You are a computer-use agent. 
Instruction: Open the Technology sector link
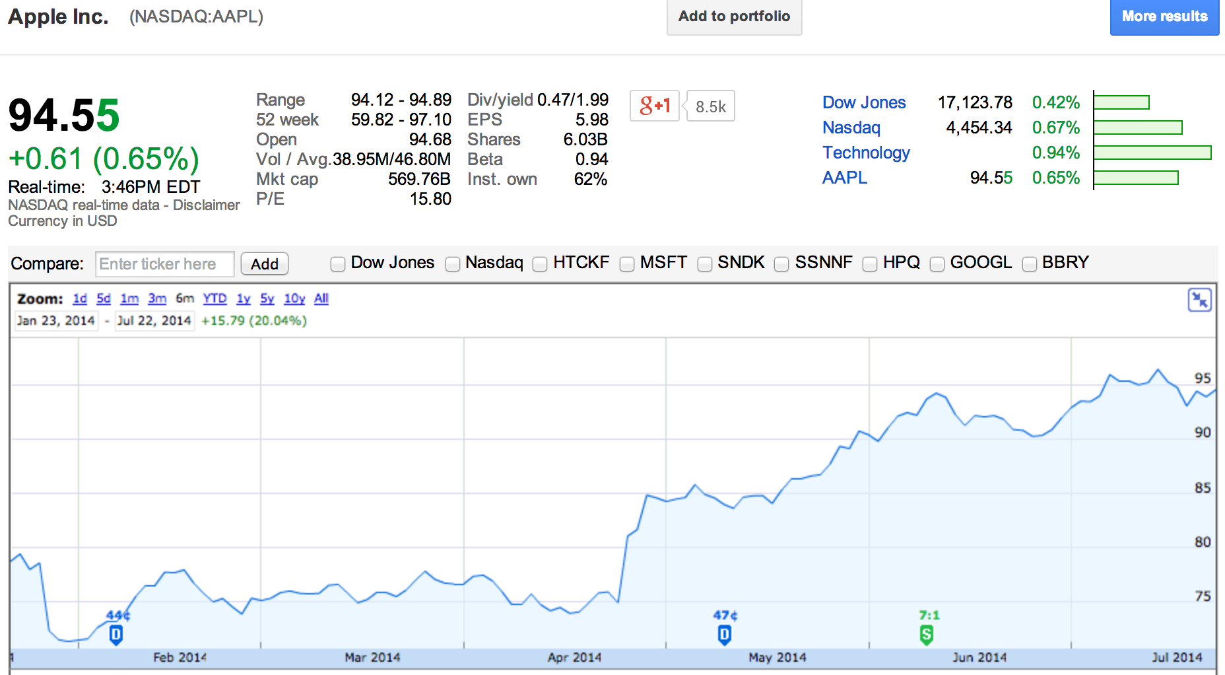(866, 153)
